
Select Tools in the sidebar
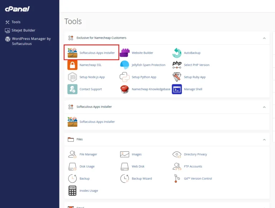point(16,22)
